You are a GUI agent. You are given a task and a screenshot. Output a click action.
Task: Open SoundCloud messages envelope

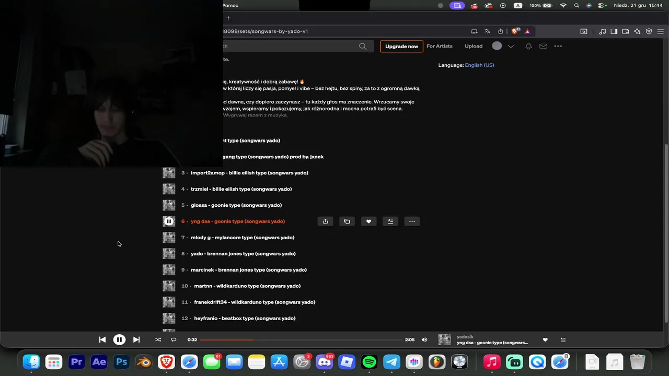tap(543, 46)
